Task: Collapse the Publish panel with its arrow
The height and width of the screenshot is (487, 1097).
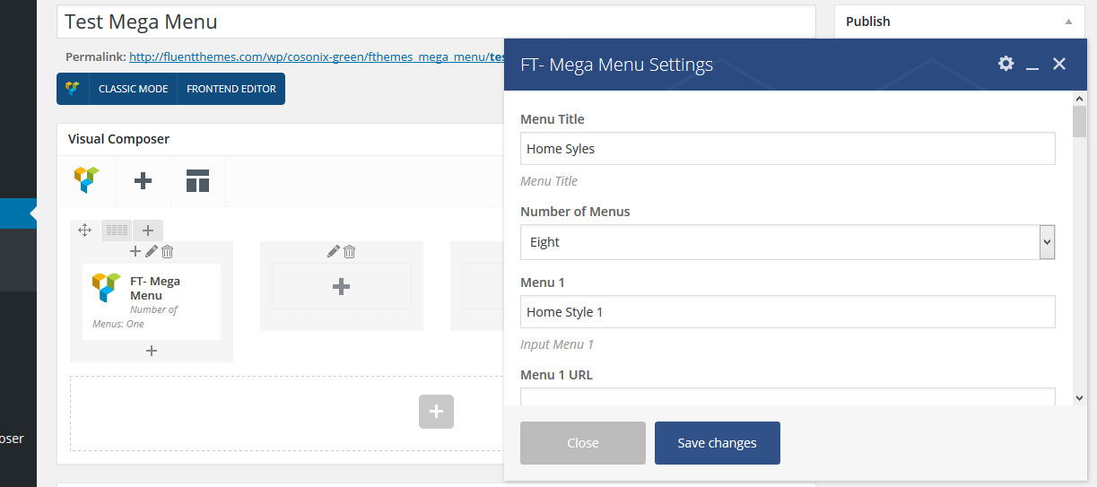Action: point(1068,22)
